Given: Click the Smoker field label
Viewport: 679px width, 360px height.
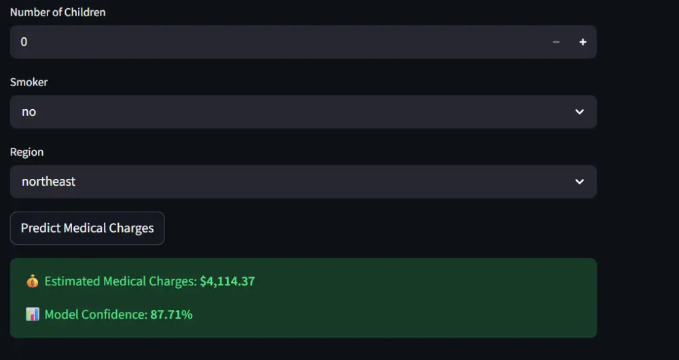Looking at the screenshot, I should pos(29,82).
